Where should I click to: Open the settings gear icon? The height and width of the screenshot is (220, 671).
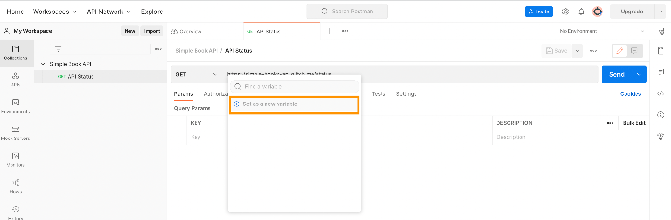click(x=565, y=12)
